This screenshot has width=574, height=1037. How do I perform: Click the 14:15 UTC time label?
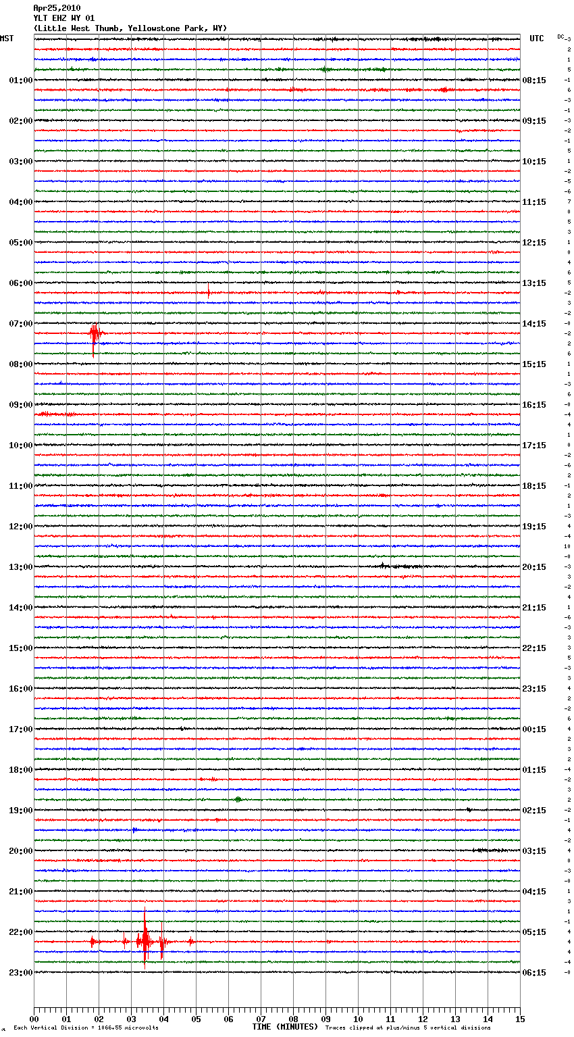[x=534, y=324]
